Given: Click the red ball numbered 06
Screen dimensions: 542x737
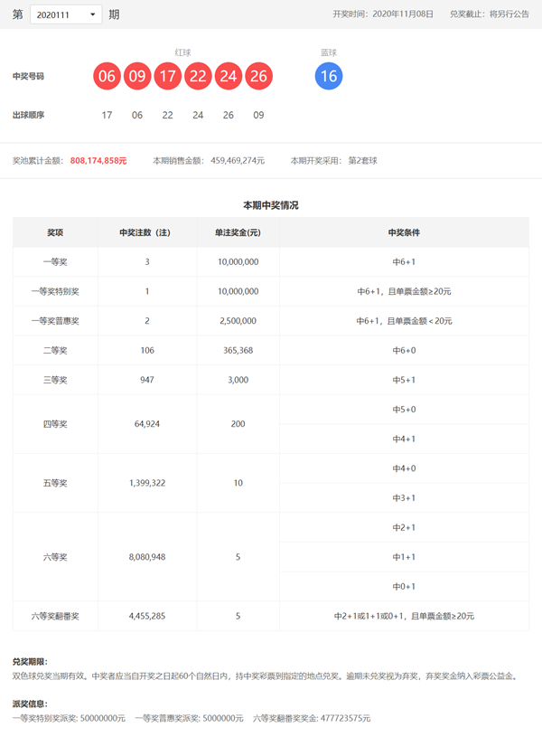Looking at the screenshot, I should click(x=107, y=76).
